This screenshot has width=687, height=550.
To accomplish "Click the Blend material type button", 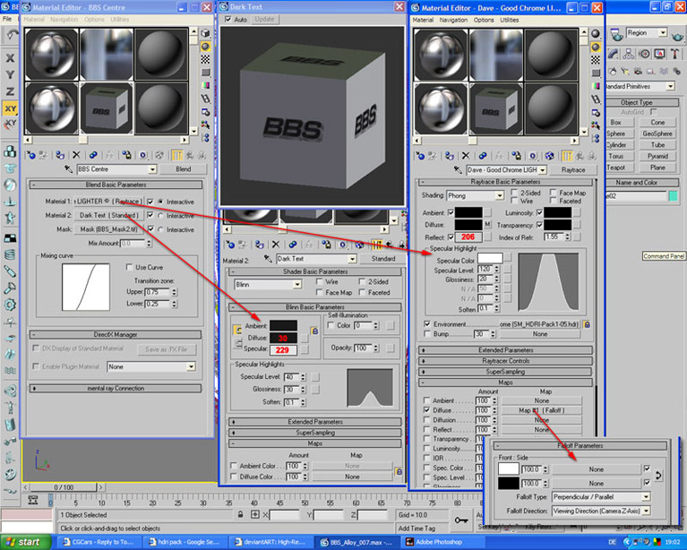I will (183, 168).
